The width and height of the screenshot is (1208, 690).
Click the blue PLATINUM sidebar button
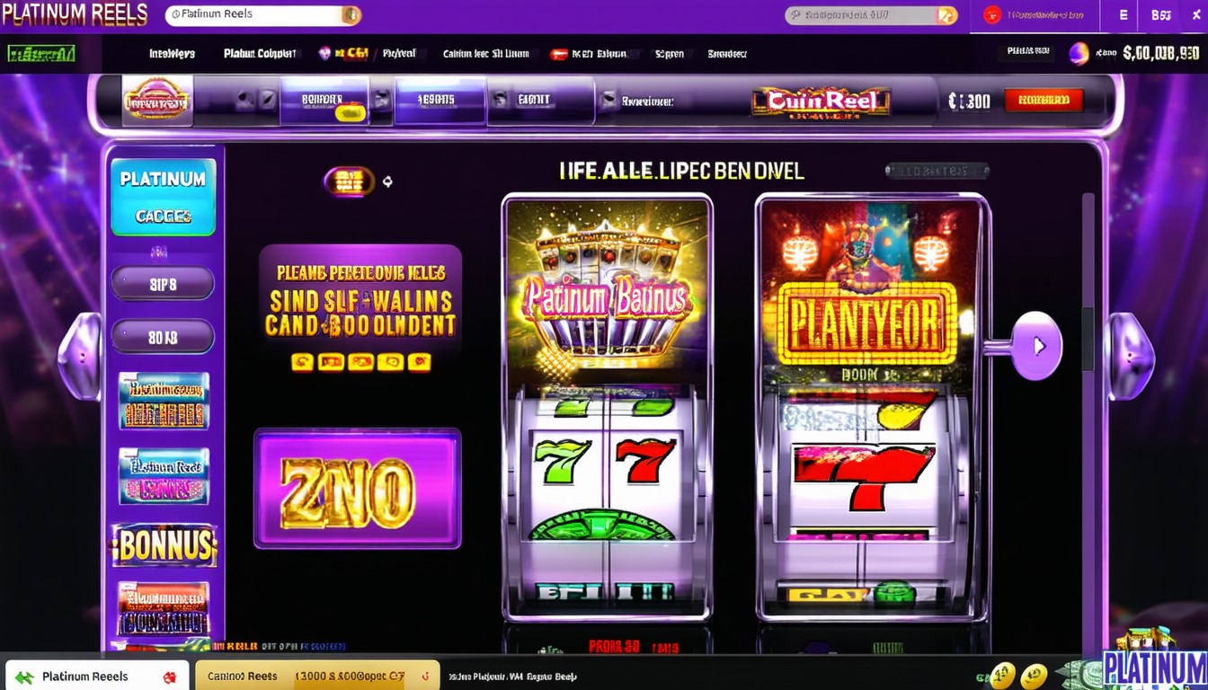pyautogui.click(x=163, y=197)
